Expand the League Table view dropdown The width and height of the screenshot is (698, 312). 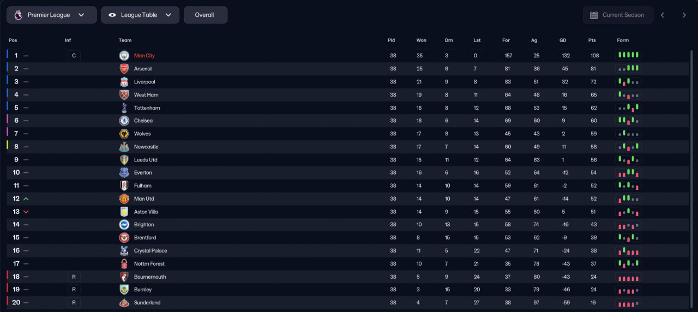click(x=140, y=15)
